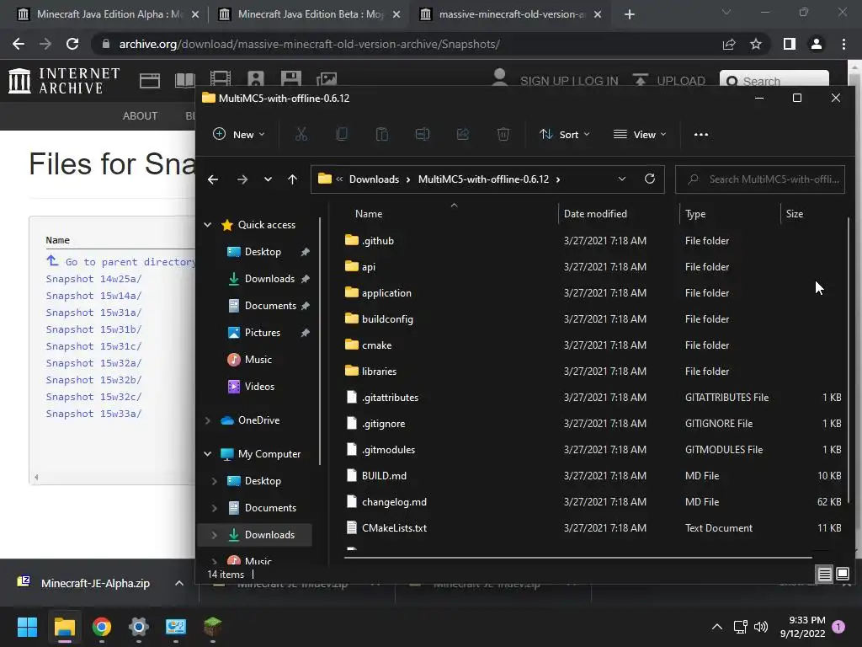Refresh the Explorer folder view
Viewport: 862px width, 647px height.
650,179
